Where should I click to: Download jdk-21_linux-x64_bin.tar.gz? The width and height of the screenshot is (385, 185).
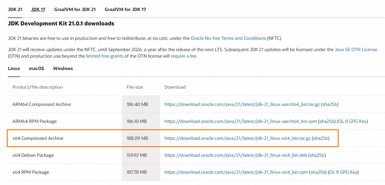click(x=238, y=138)
